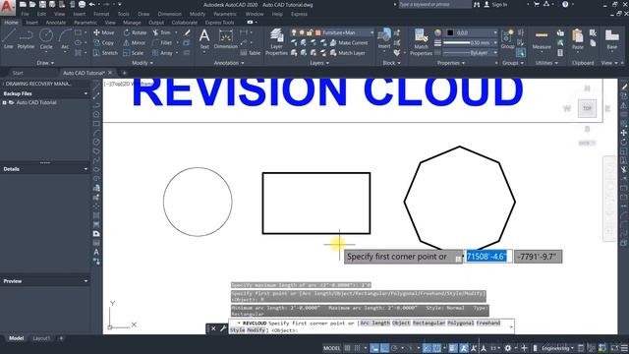Click the Fillet tool
Screen dimensions: 629x354
[x=162, y=42]
